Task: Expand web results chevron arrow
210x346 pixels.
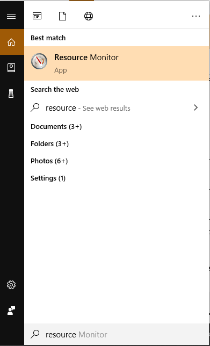Action: (x=195, y=107)
